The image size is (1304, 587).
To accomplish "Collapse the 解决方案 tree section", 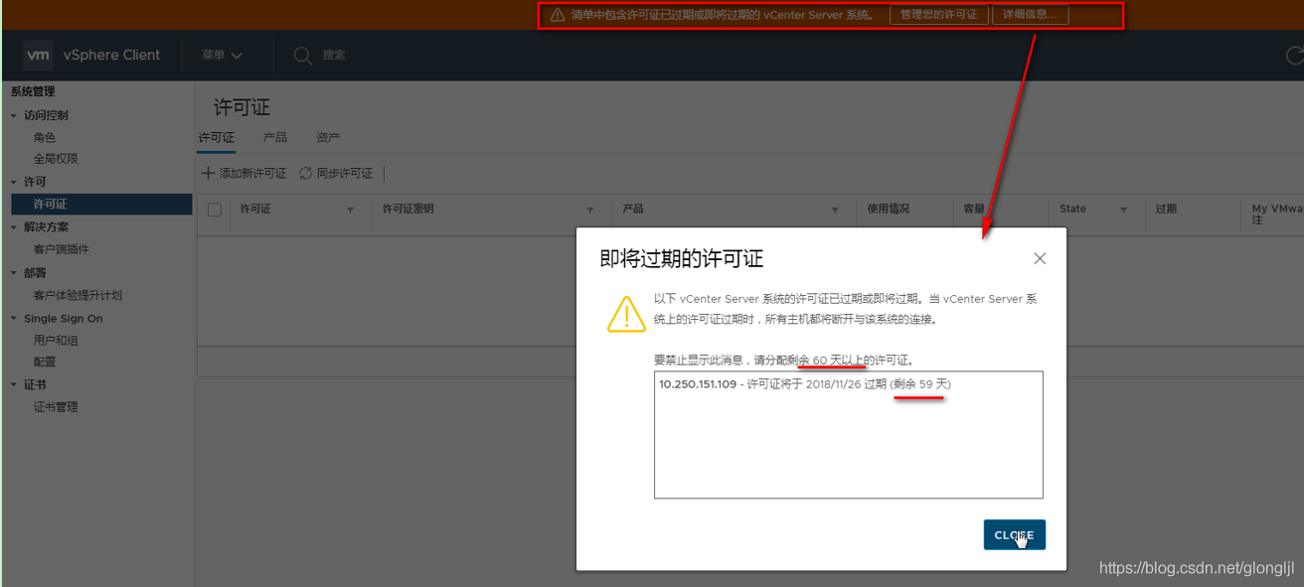I will click(x=14, y=227).
